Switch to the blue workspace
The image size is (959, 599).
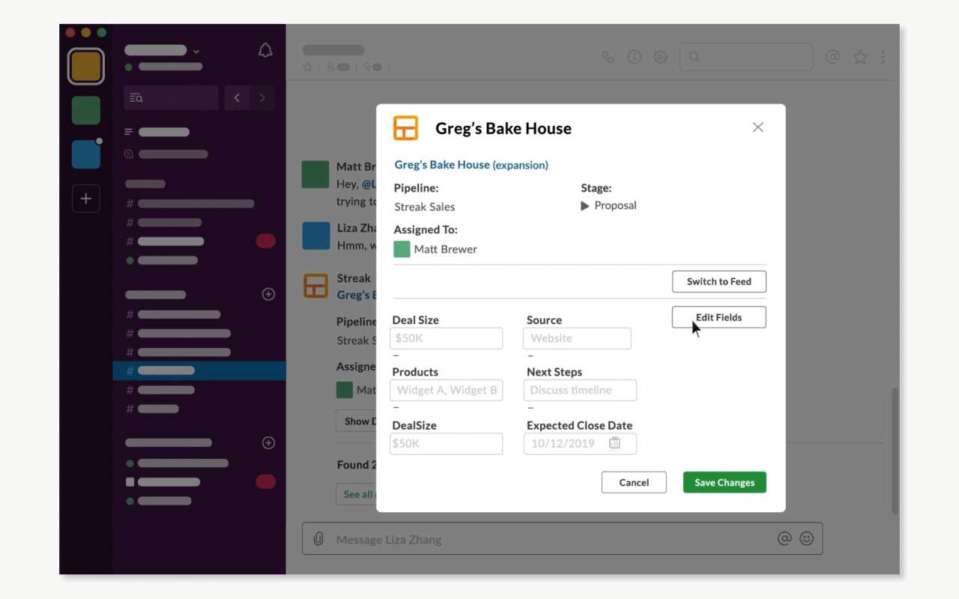(x=86, y=154)
